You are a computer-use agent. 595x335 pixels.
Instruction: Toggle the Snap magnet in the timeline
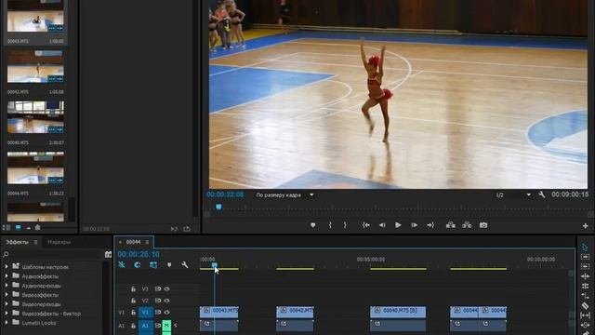coord(138,264)
